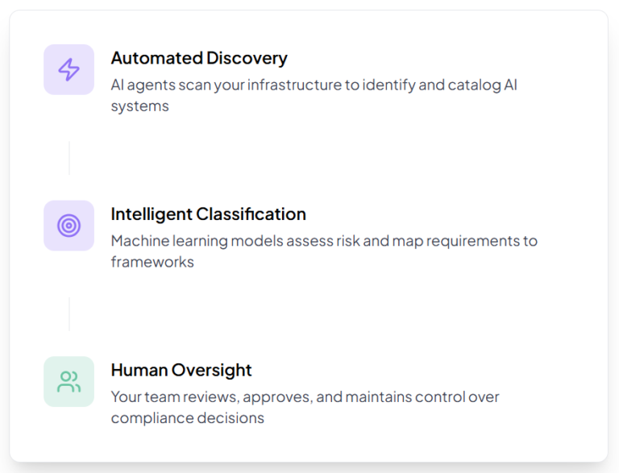Click connector line above the people icon
The width and height of the screenshot is (619, 473).
point(69,313)
